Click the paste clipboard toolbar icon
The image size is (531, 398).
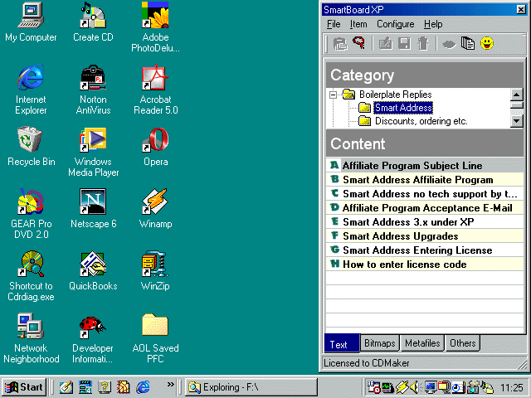tap(340, 44)
